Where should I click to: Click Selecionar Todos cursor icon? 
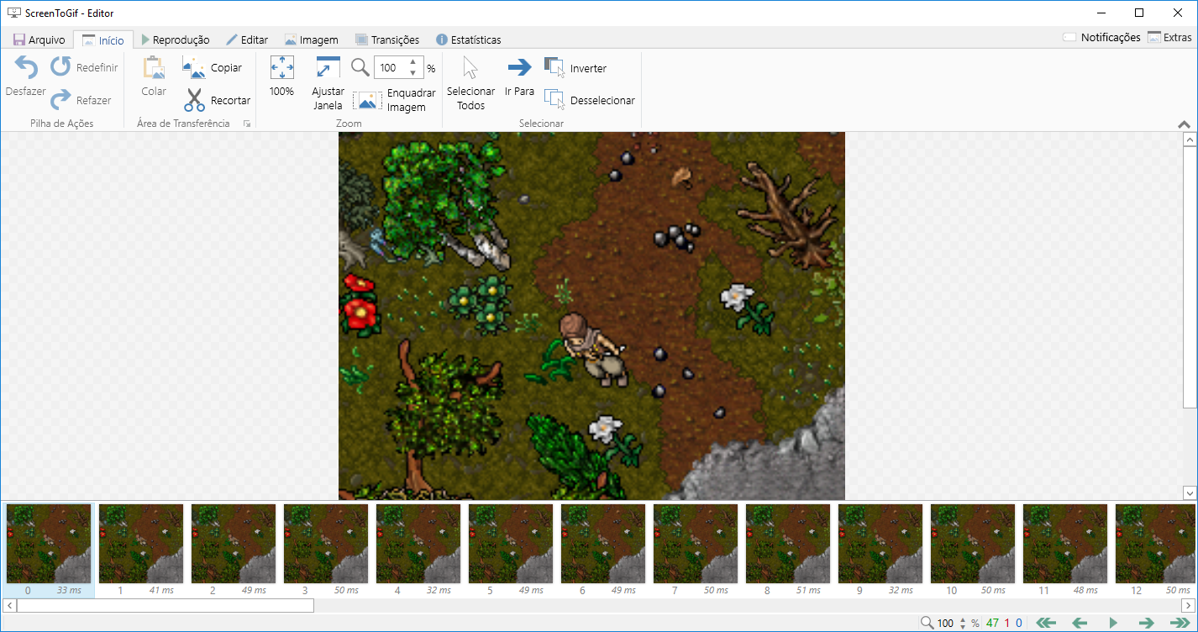[470, 68]
